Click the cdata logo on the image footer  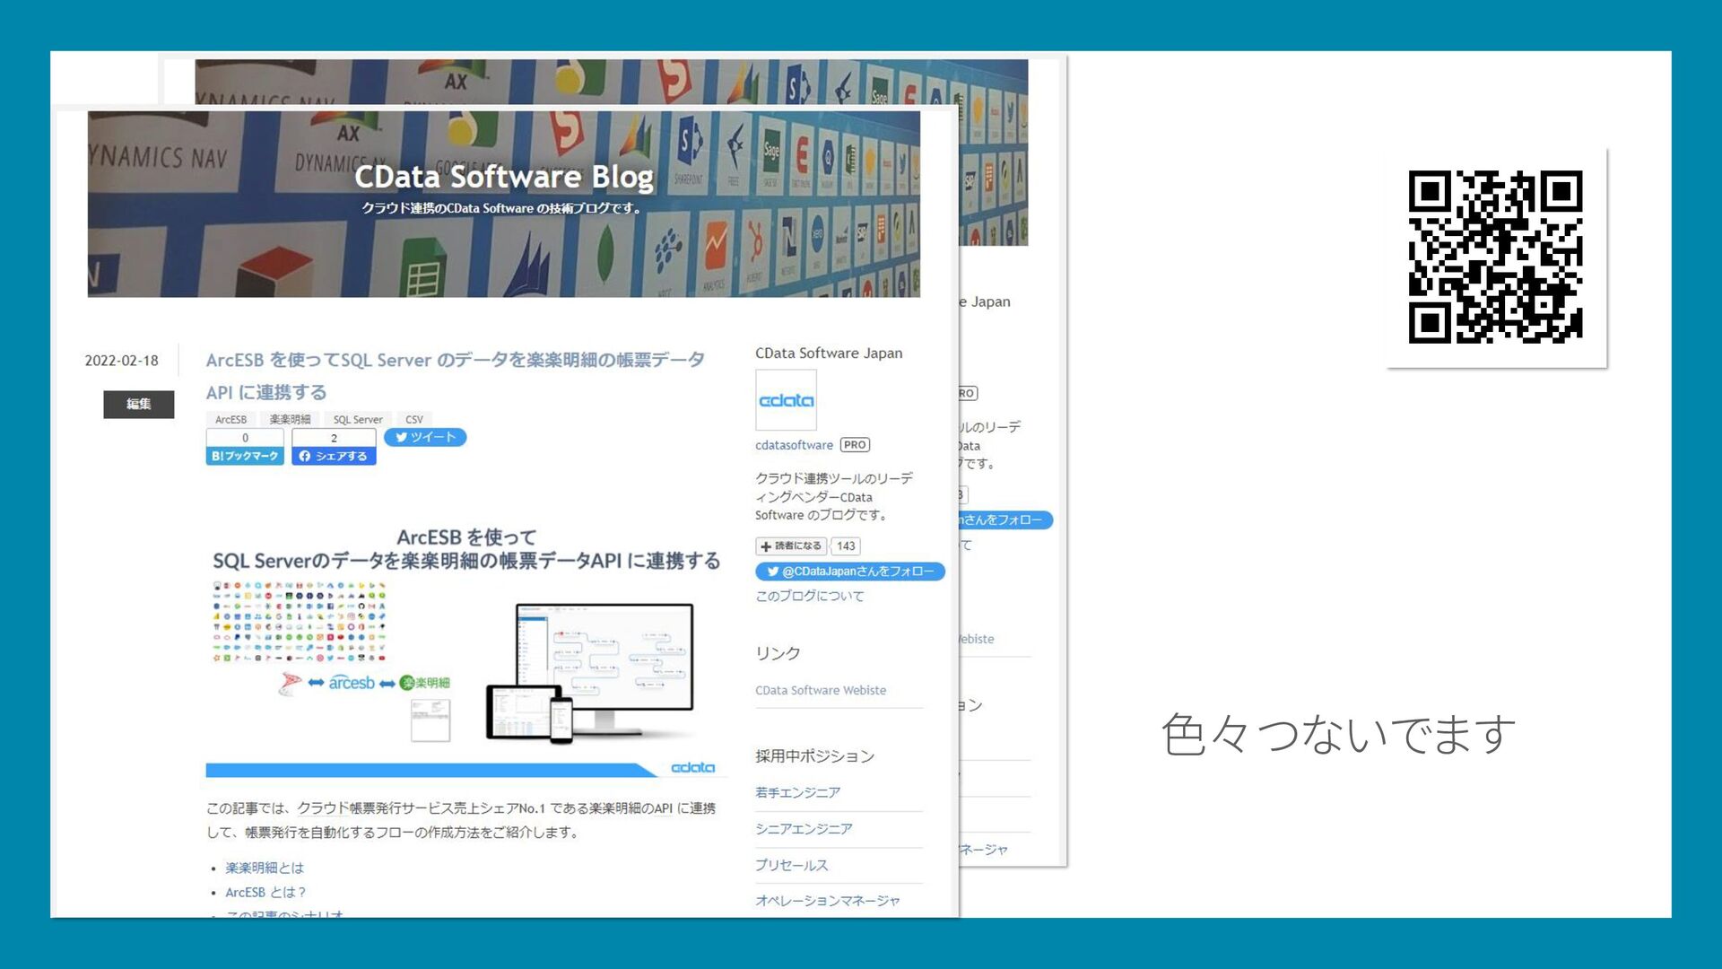click(x=693, y=767)
